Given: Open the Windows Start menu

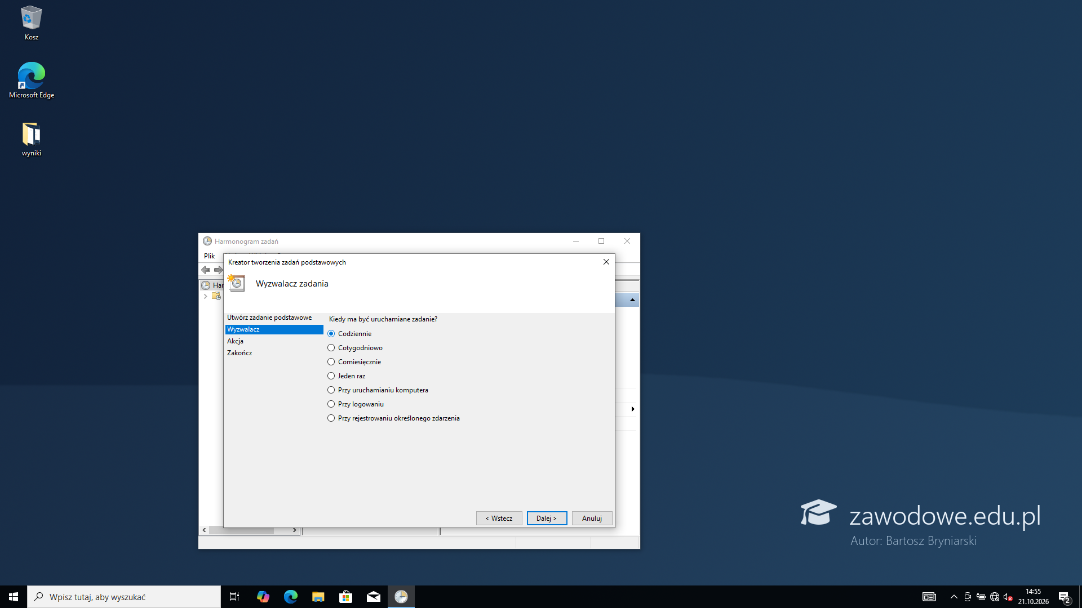Looking at the screenshot, I should pyautogui.click(x=14, y=597).
